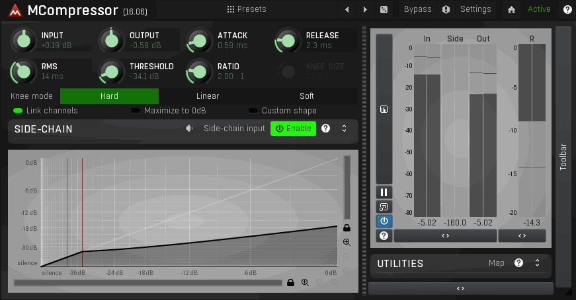This screenshot has width=576, height=300.
Task: Click the expand arrows bar below UTILITIES
Action: 461,289
